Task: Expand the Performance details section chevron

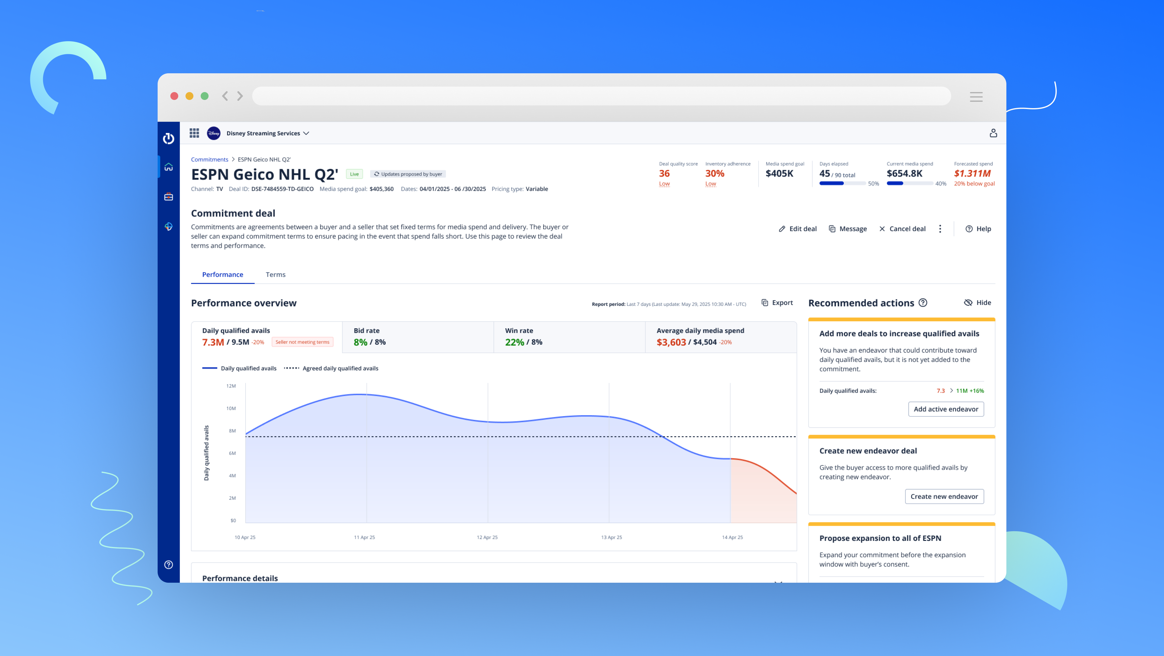Action: [778, 581]
